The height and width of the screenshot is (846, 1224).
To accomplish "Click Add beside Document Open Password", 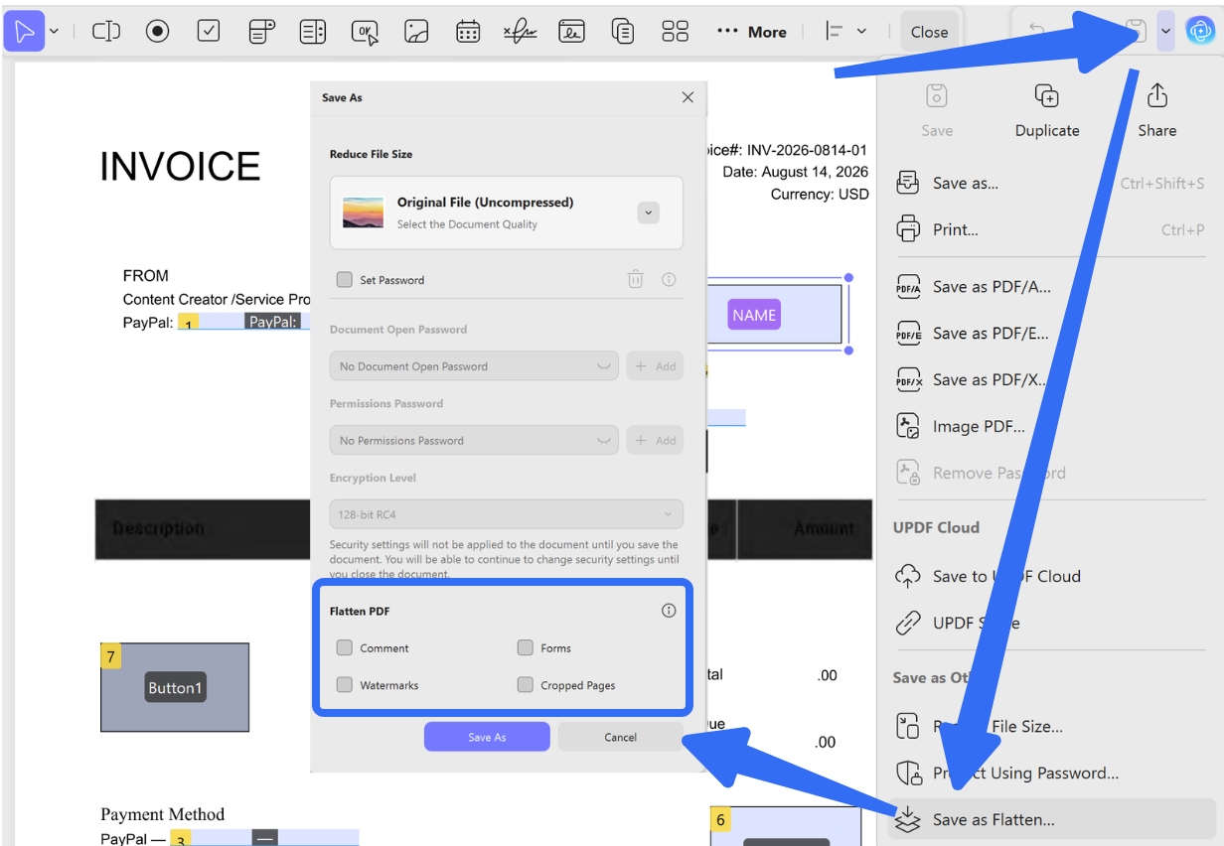I will point(655,366).
